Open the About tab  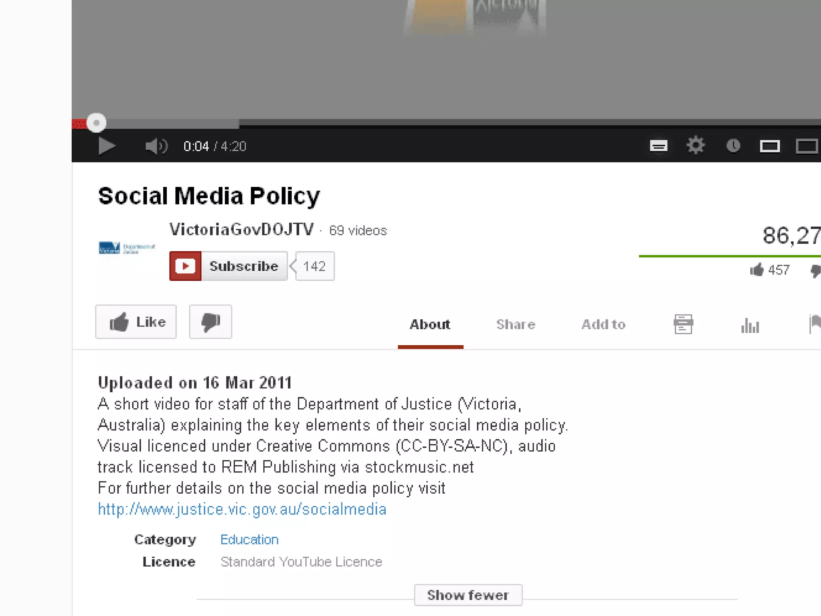point(430,324)
